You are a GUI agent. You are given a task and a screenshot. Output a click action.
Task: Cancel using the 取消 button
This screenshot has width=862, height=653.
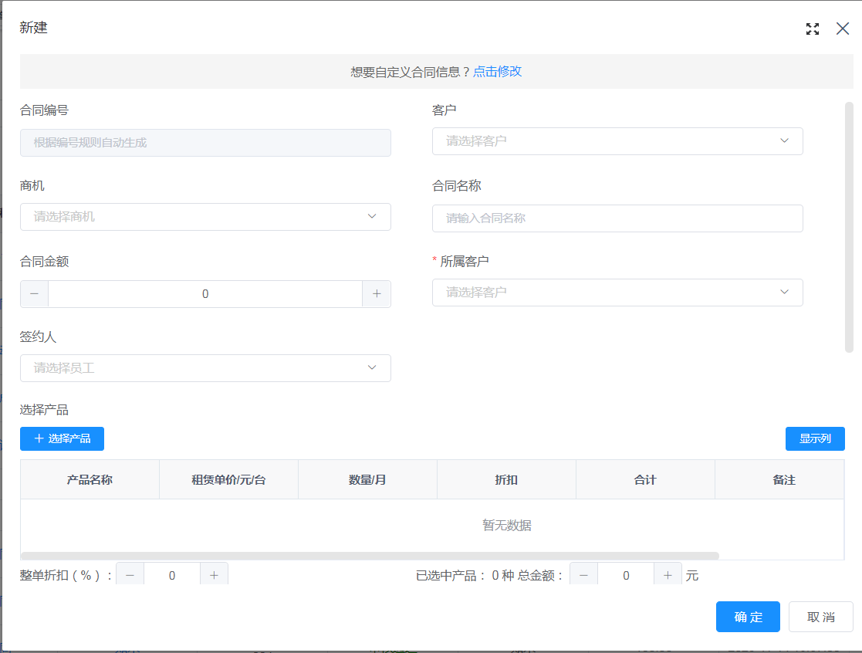(x=820, y=617)
